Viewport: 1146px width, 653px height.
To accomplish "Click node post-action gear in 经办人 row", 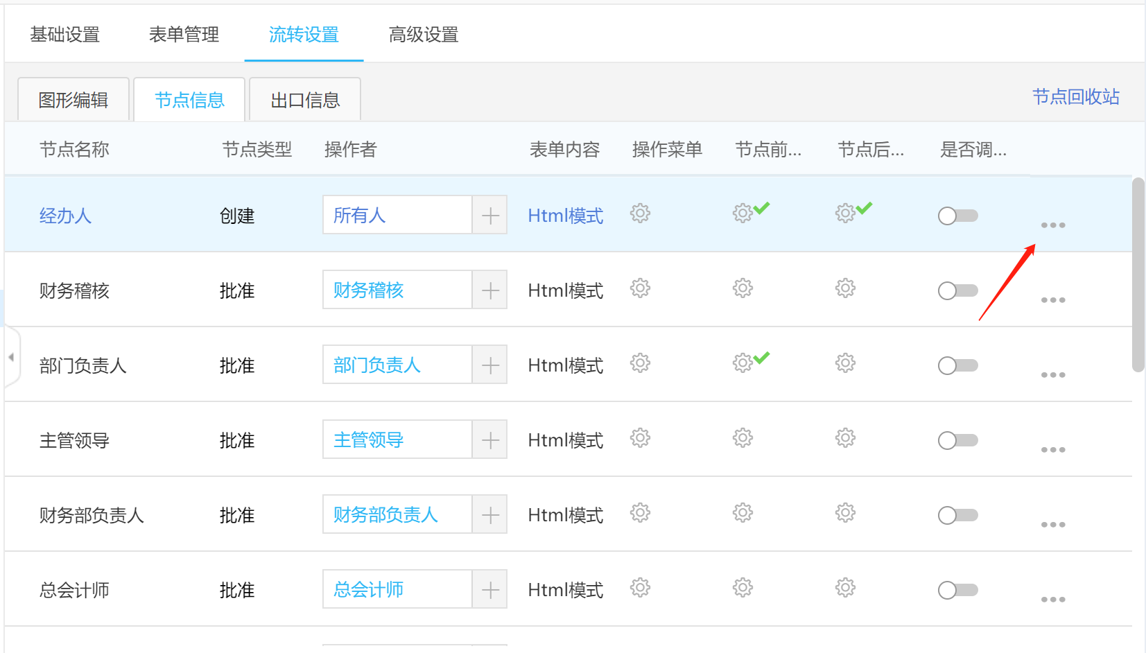I will [845, 214].
